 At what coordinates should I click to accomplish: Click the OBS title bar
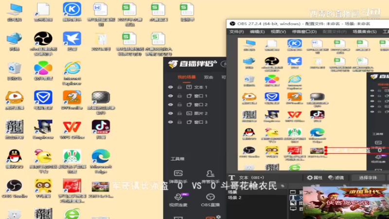308,24
